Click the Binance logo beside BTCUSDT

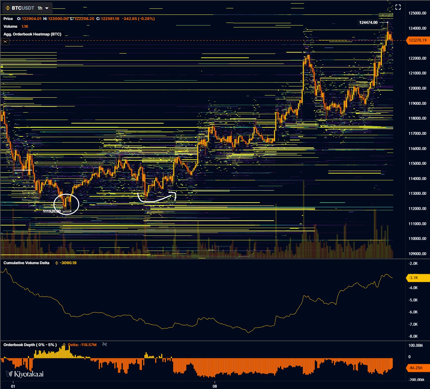(8, 8)
